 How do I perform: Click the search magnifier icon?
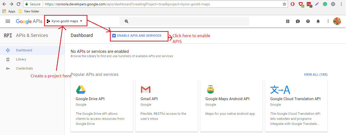click(127, 21)
